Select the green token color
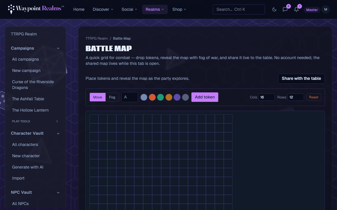The width and height of the screenshot is (337, 210). (161, 97)
